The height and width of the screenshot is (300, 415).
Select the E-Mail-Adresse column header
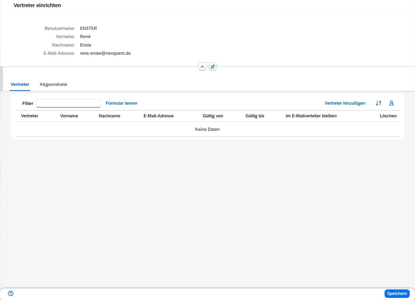pos(158,116)
